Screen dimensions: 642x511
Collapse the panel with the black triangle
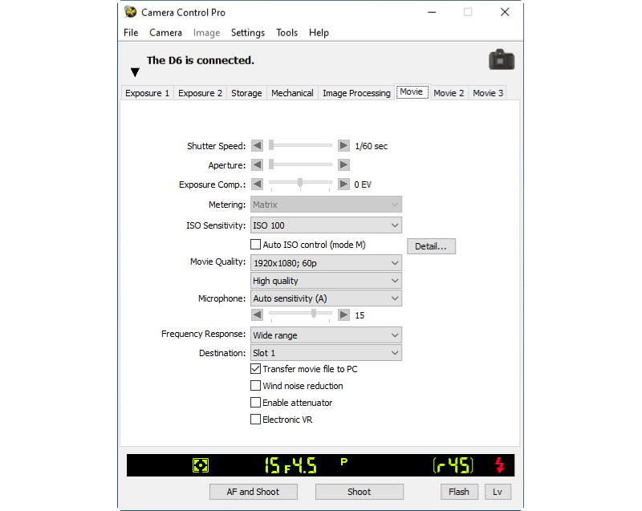point(135,72)
